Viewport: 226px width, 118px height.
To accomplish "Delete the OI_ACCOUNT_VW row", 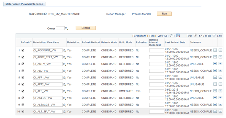I will click(x=220, y=50).
